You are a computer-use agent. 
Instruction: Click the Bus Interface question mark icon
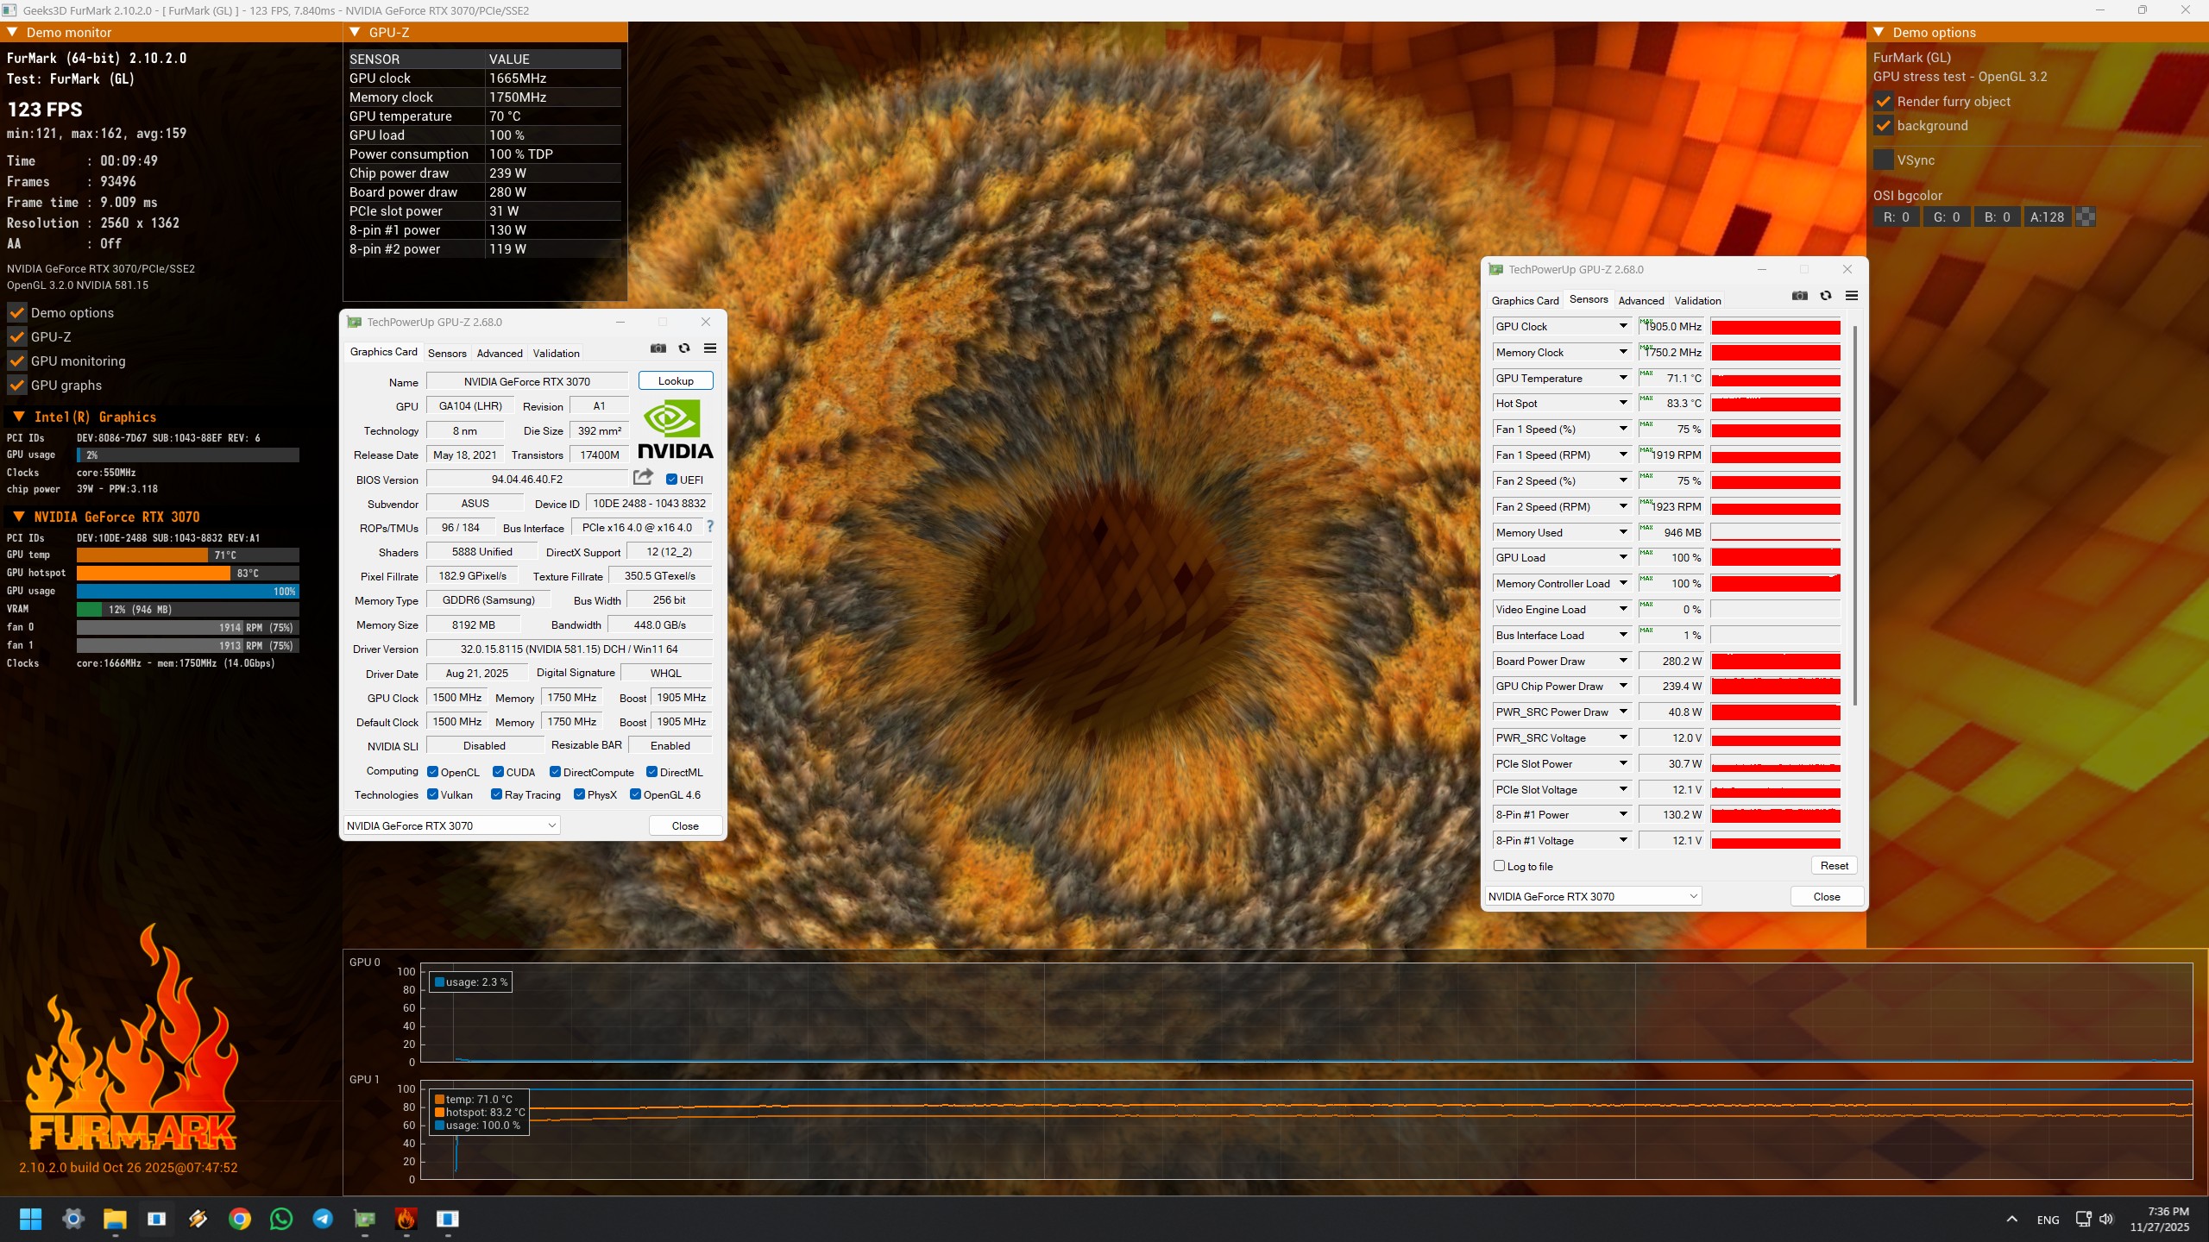pos(710,526)
